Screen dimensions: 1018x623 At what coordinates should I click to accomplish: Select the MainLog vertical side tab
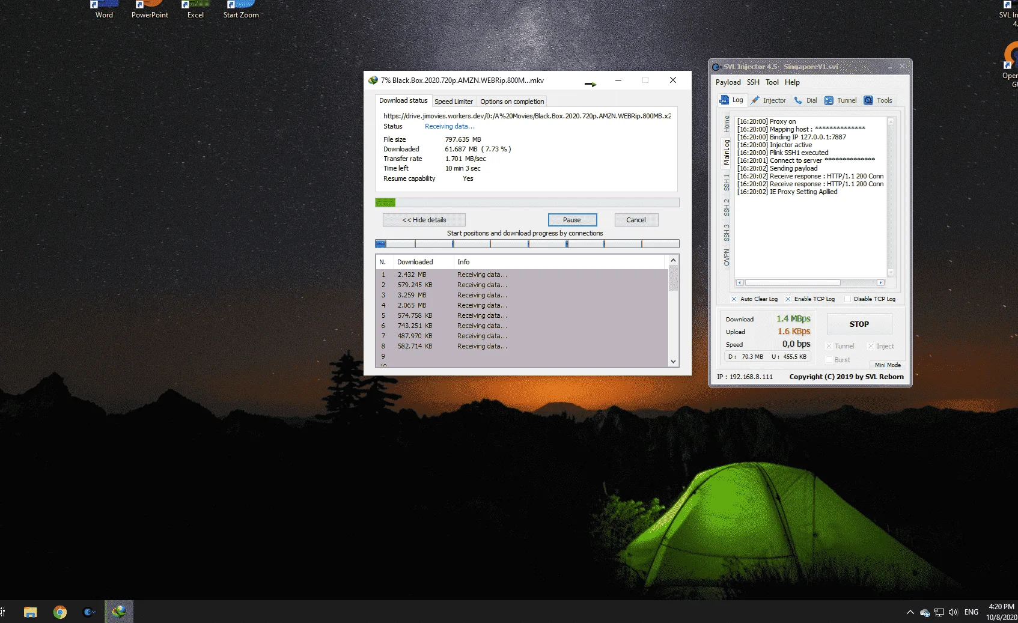click(x=727, y=152)
